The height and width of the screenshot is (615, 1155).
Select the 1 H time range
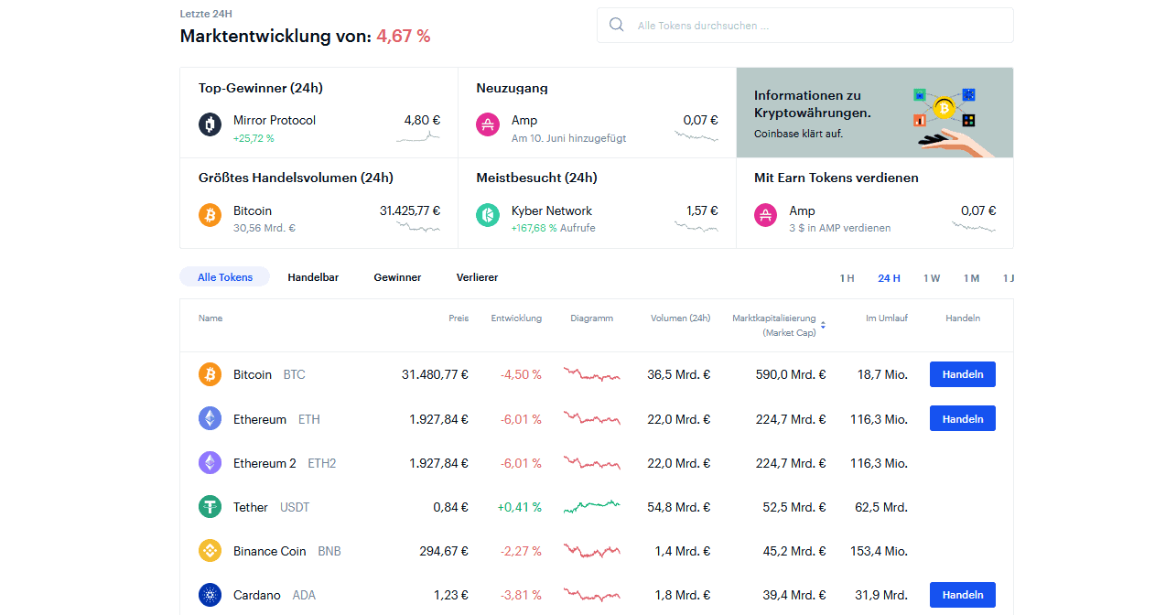[x=847, y=278]
